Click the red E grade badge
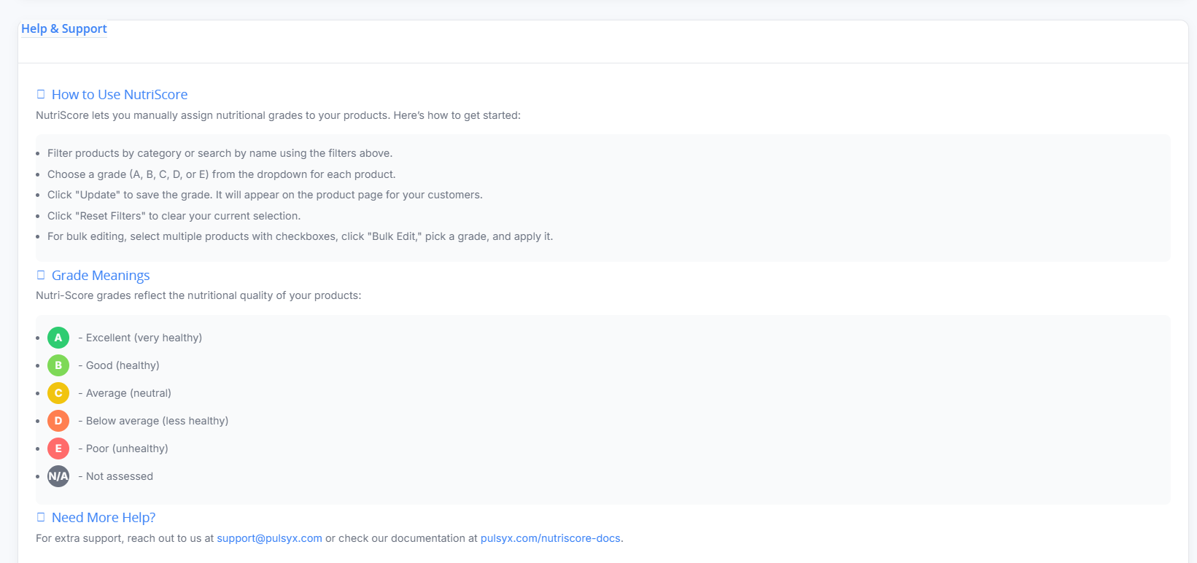Image resolution: width=1197 pixels, height=563 pixels. tap(58, 449)
